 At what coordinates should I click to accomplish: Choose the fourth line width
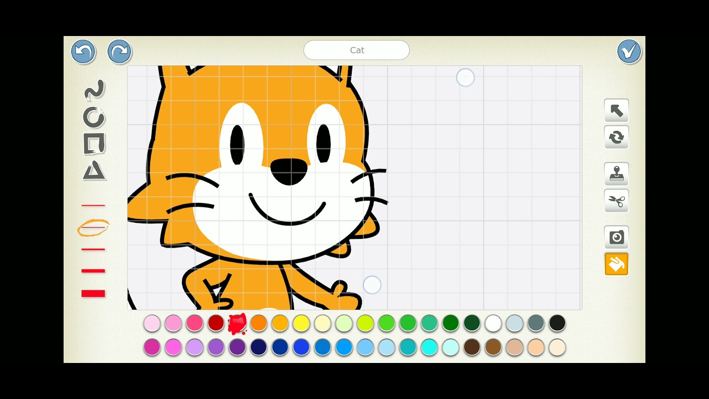(x=93, y=270)
